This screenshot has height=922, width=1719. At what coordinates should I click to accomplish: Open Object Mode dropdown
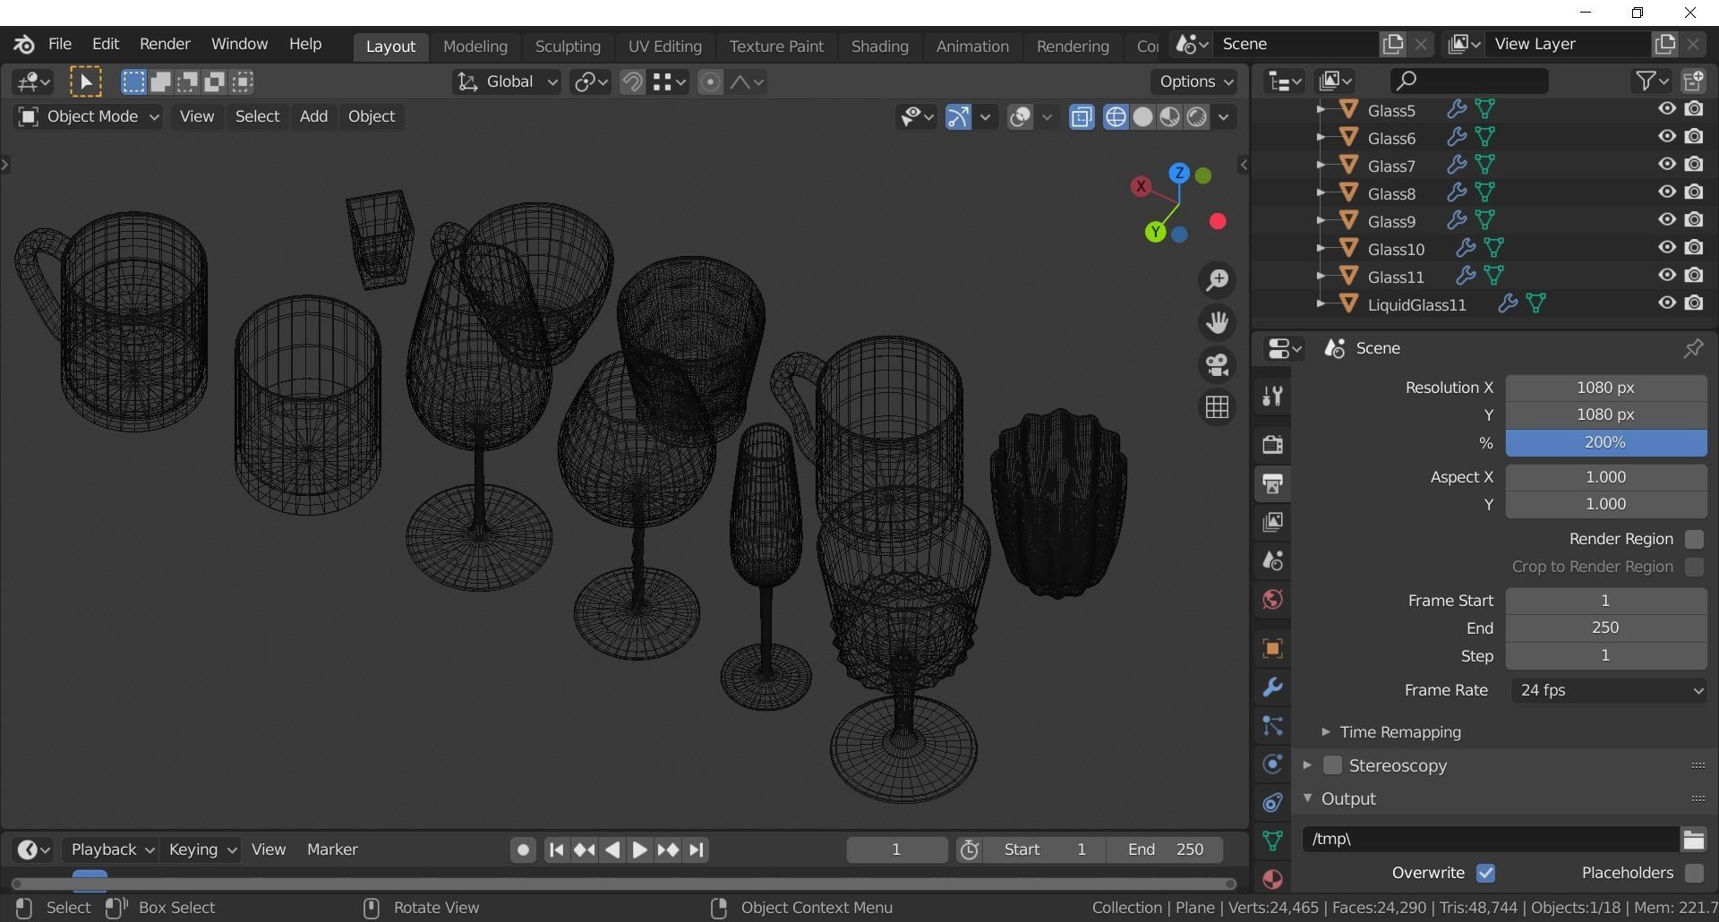[x=89, y=116]
